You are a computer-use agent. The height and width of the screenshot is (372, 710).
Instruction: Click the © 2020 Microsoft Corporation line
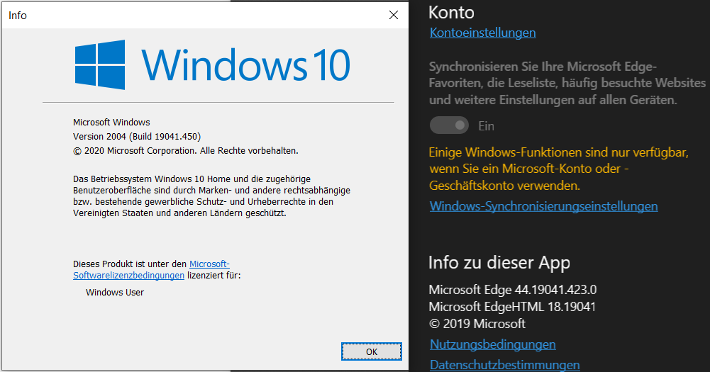(x=186, y=151)
